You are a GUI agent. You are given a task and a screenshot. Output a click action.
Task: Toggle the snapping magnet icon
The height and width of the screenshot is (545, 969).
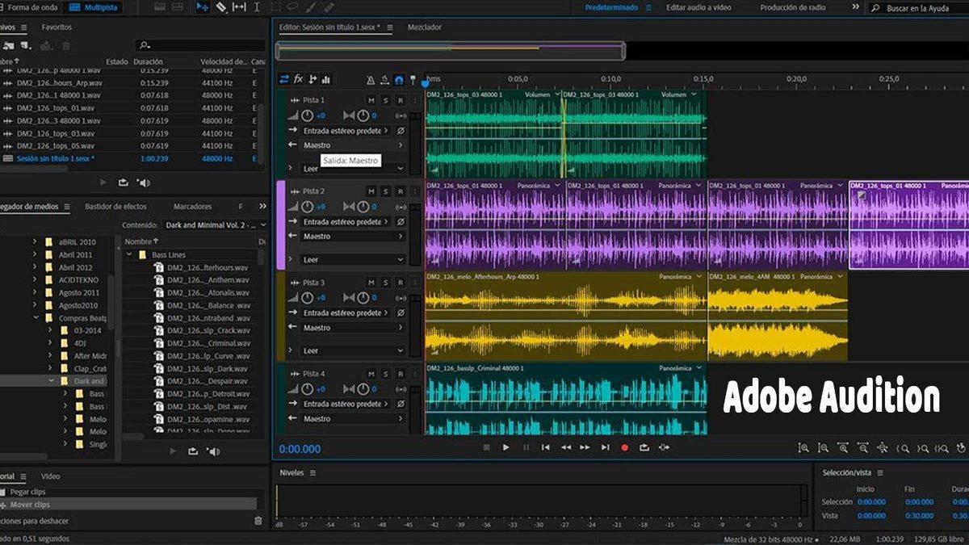398,80
